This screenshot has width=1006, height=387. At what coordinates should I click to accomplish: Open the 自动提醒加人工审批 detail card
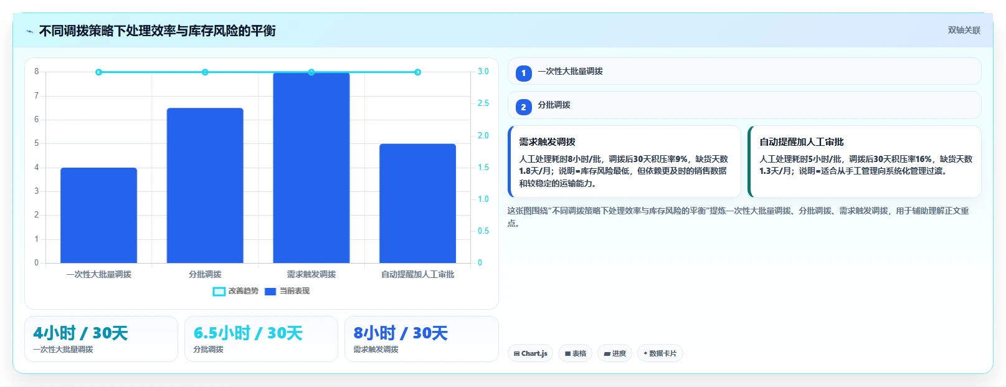click(865, 162)
